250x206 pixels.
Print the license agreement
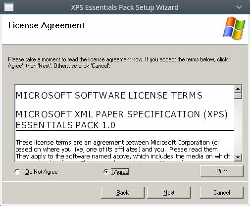point(222,171)
